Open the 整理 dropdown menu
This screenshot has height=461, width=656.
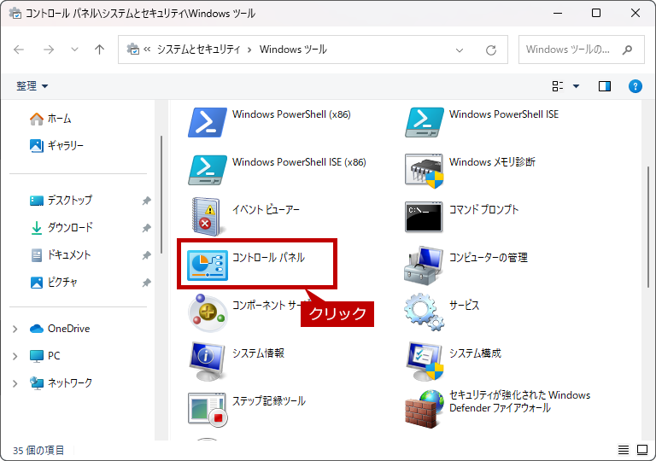coord(32,86)
